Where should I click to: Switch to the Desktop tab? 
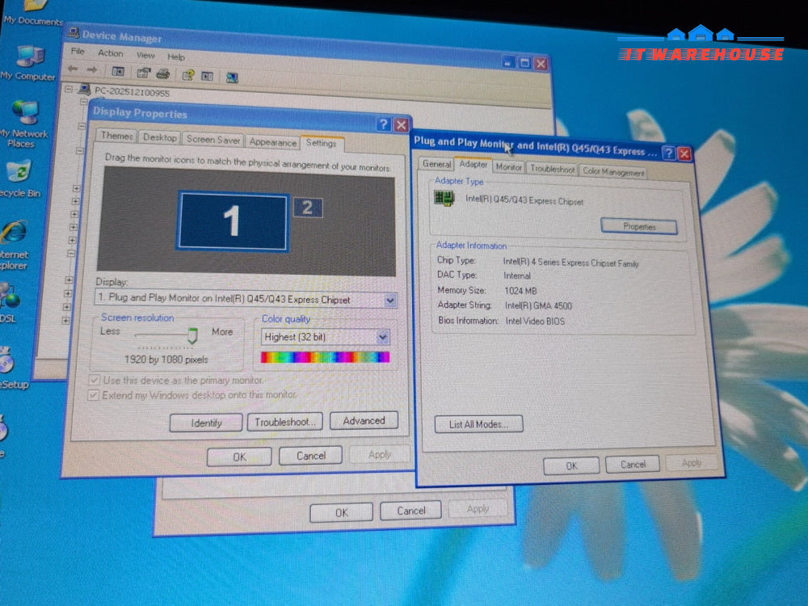[160, 137]
